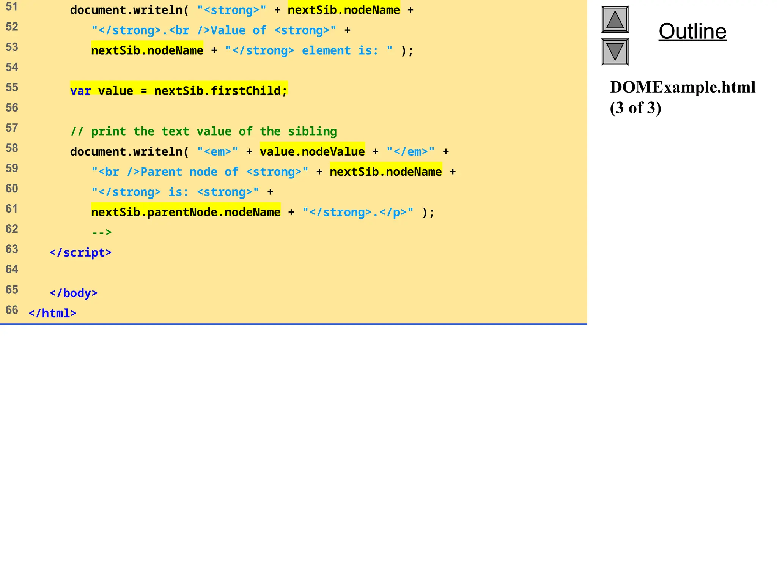
Task: Click the up arrow navigation button
Action: coord(615,19)
